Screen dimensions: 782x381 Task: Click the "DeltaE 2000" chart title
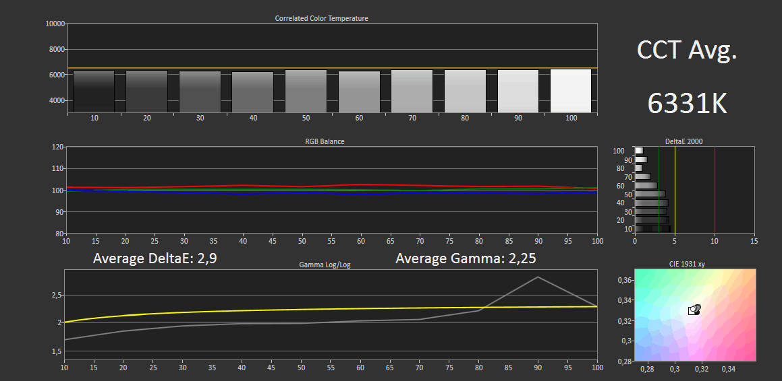tap(683, 142)
